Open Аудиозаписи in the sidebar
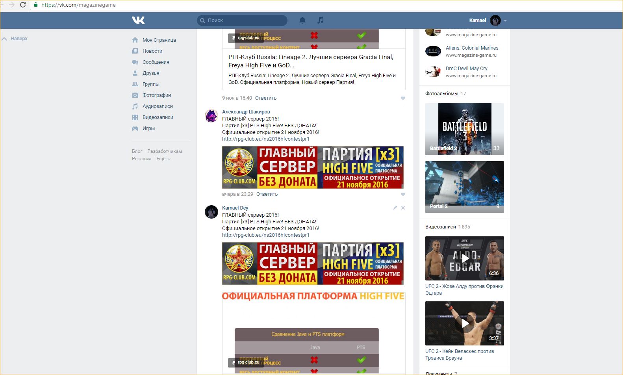623x375 pixels. (x=158, y=106)
